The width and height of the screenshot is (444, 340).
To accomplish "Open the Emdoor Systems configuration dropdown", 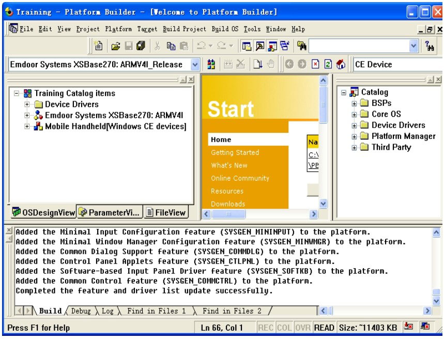I will click(x=195, y=65).
